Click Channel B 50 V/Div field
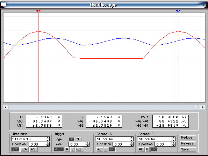 tap(155, 139)
